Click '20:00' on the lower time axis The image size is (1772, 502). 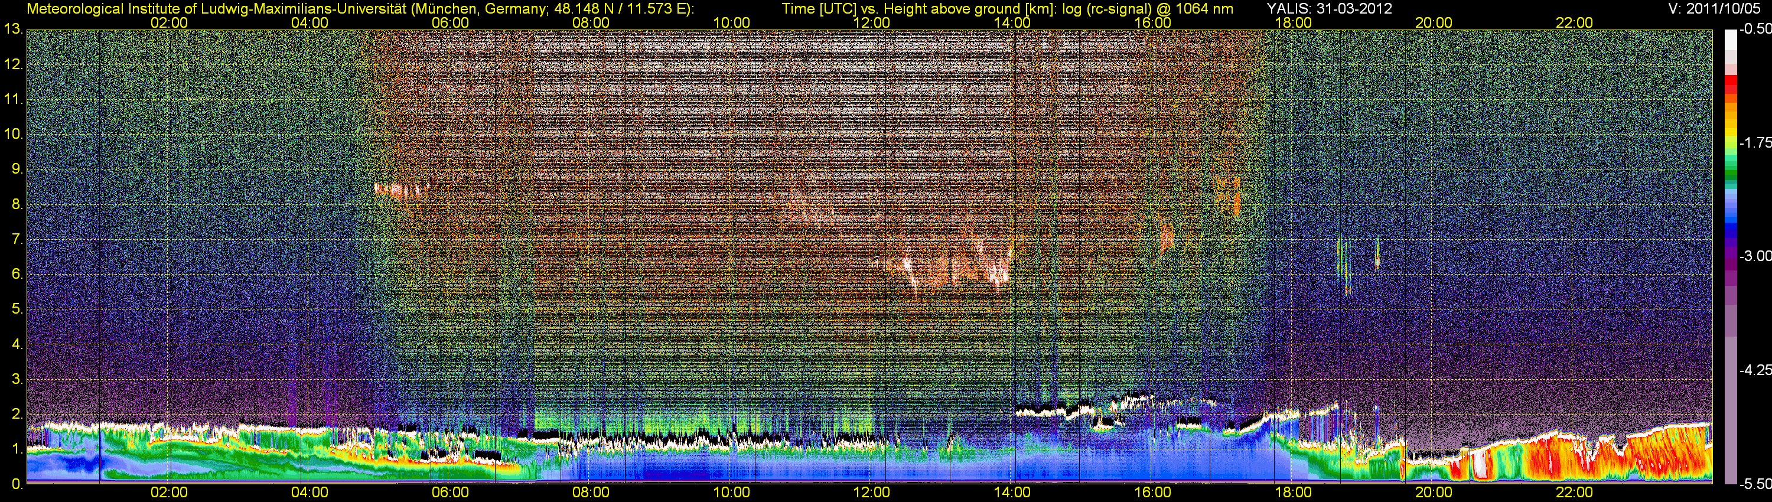1434,493
